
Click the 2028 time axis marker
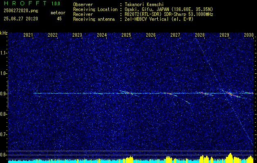(200, 35)
